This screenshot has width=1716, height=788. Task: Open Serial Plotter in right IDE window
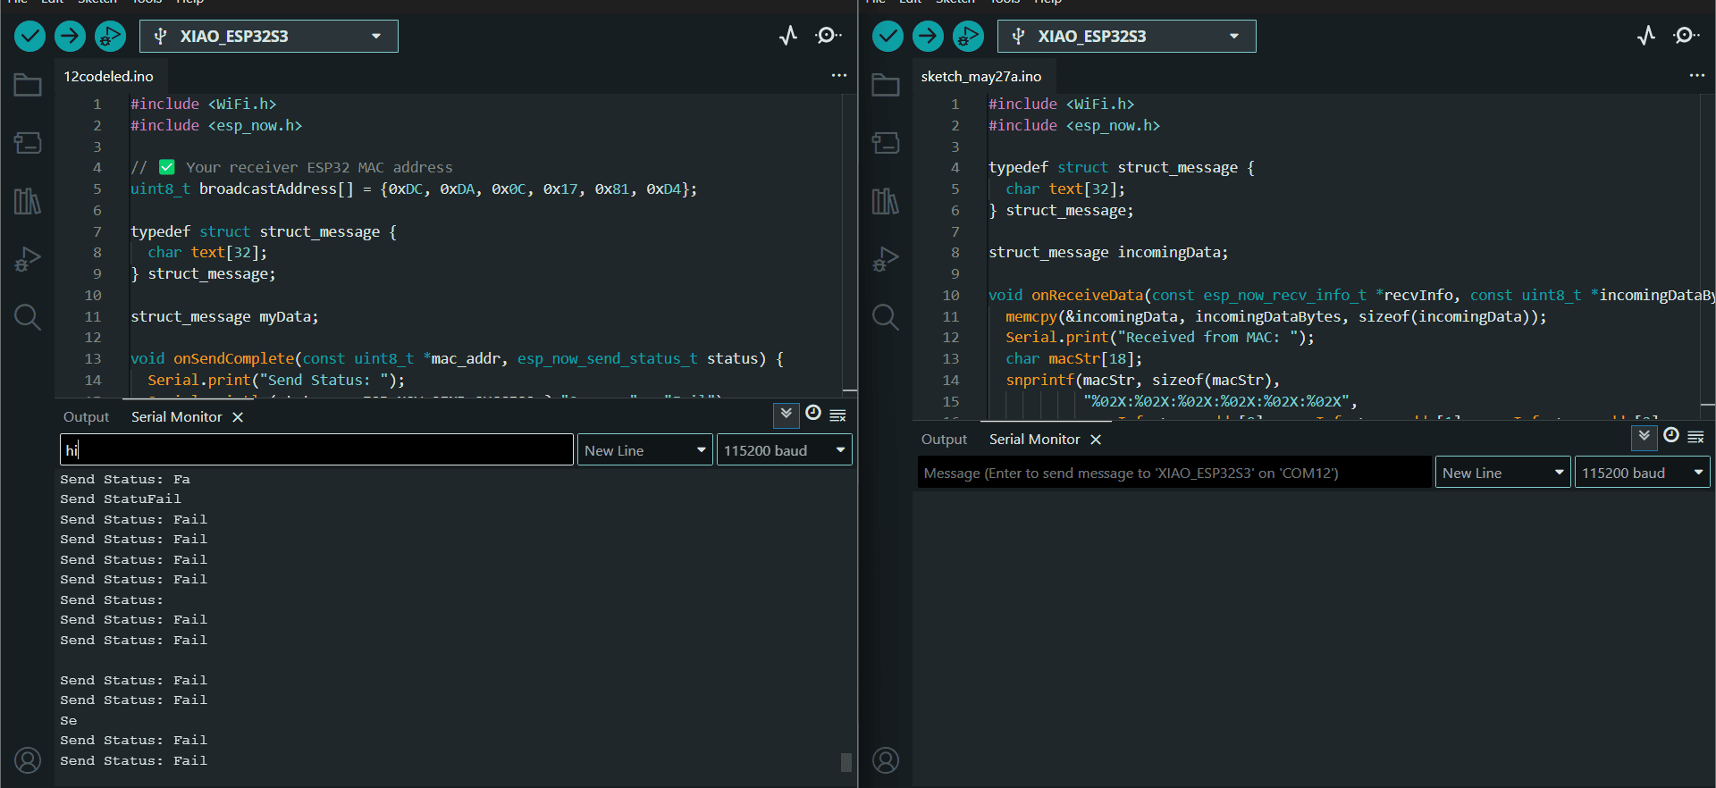click(1645, 36)
